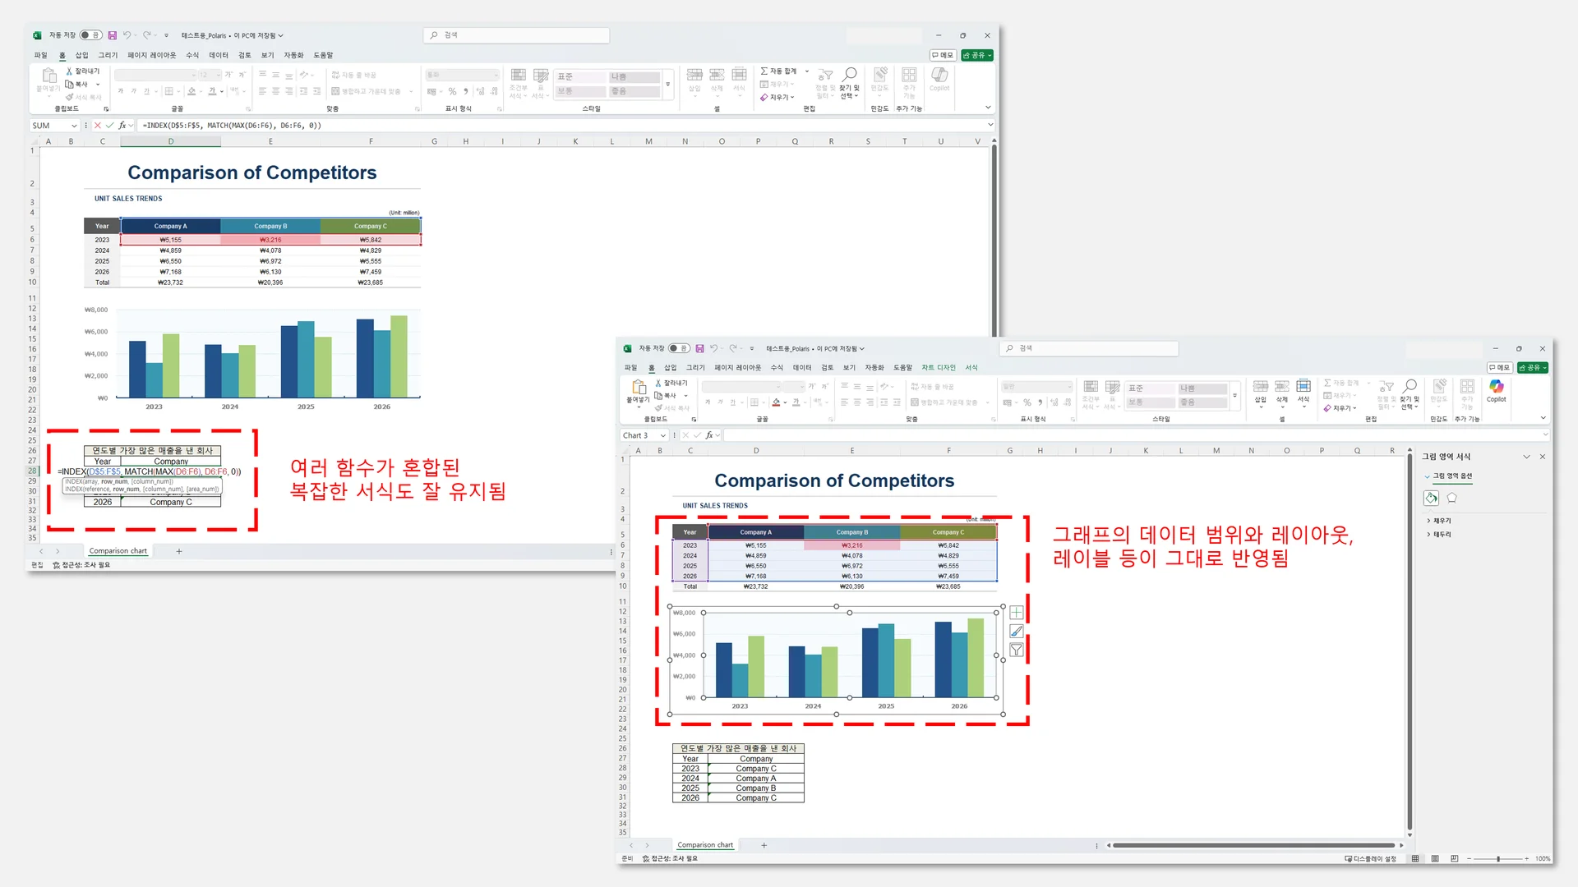Viewport: 1578px width, 887px height.
Task: Expand the 테두리 section in the format pane
Action: coord(1442,535)
